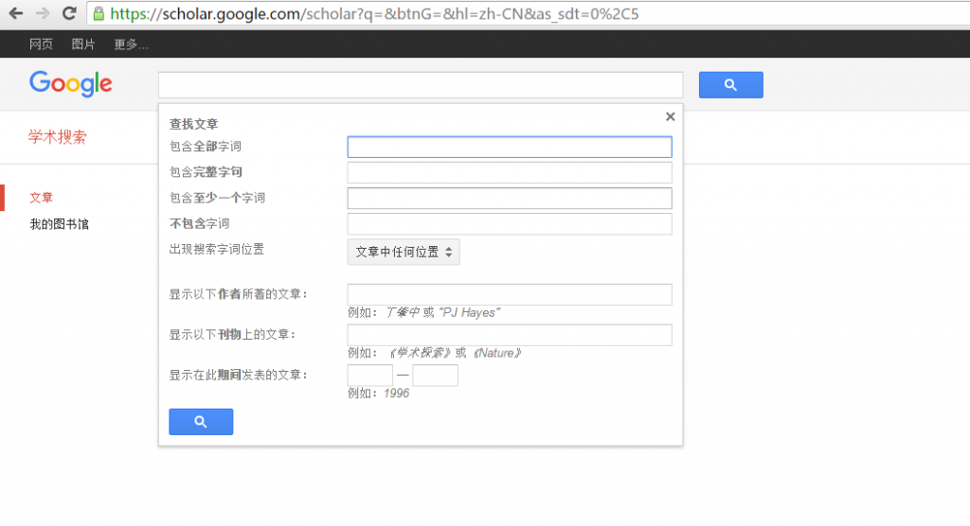This screenshot has width=970, height=526.
Task: Click the author (作者) input field
Action: click(x=509, y=294)
